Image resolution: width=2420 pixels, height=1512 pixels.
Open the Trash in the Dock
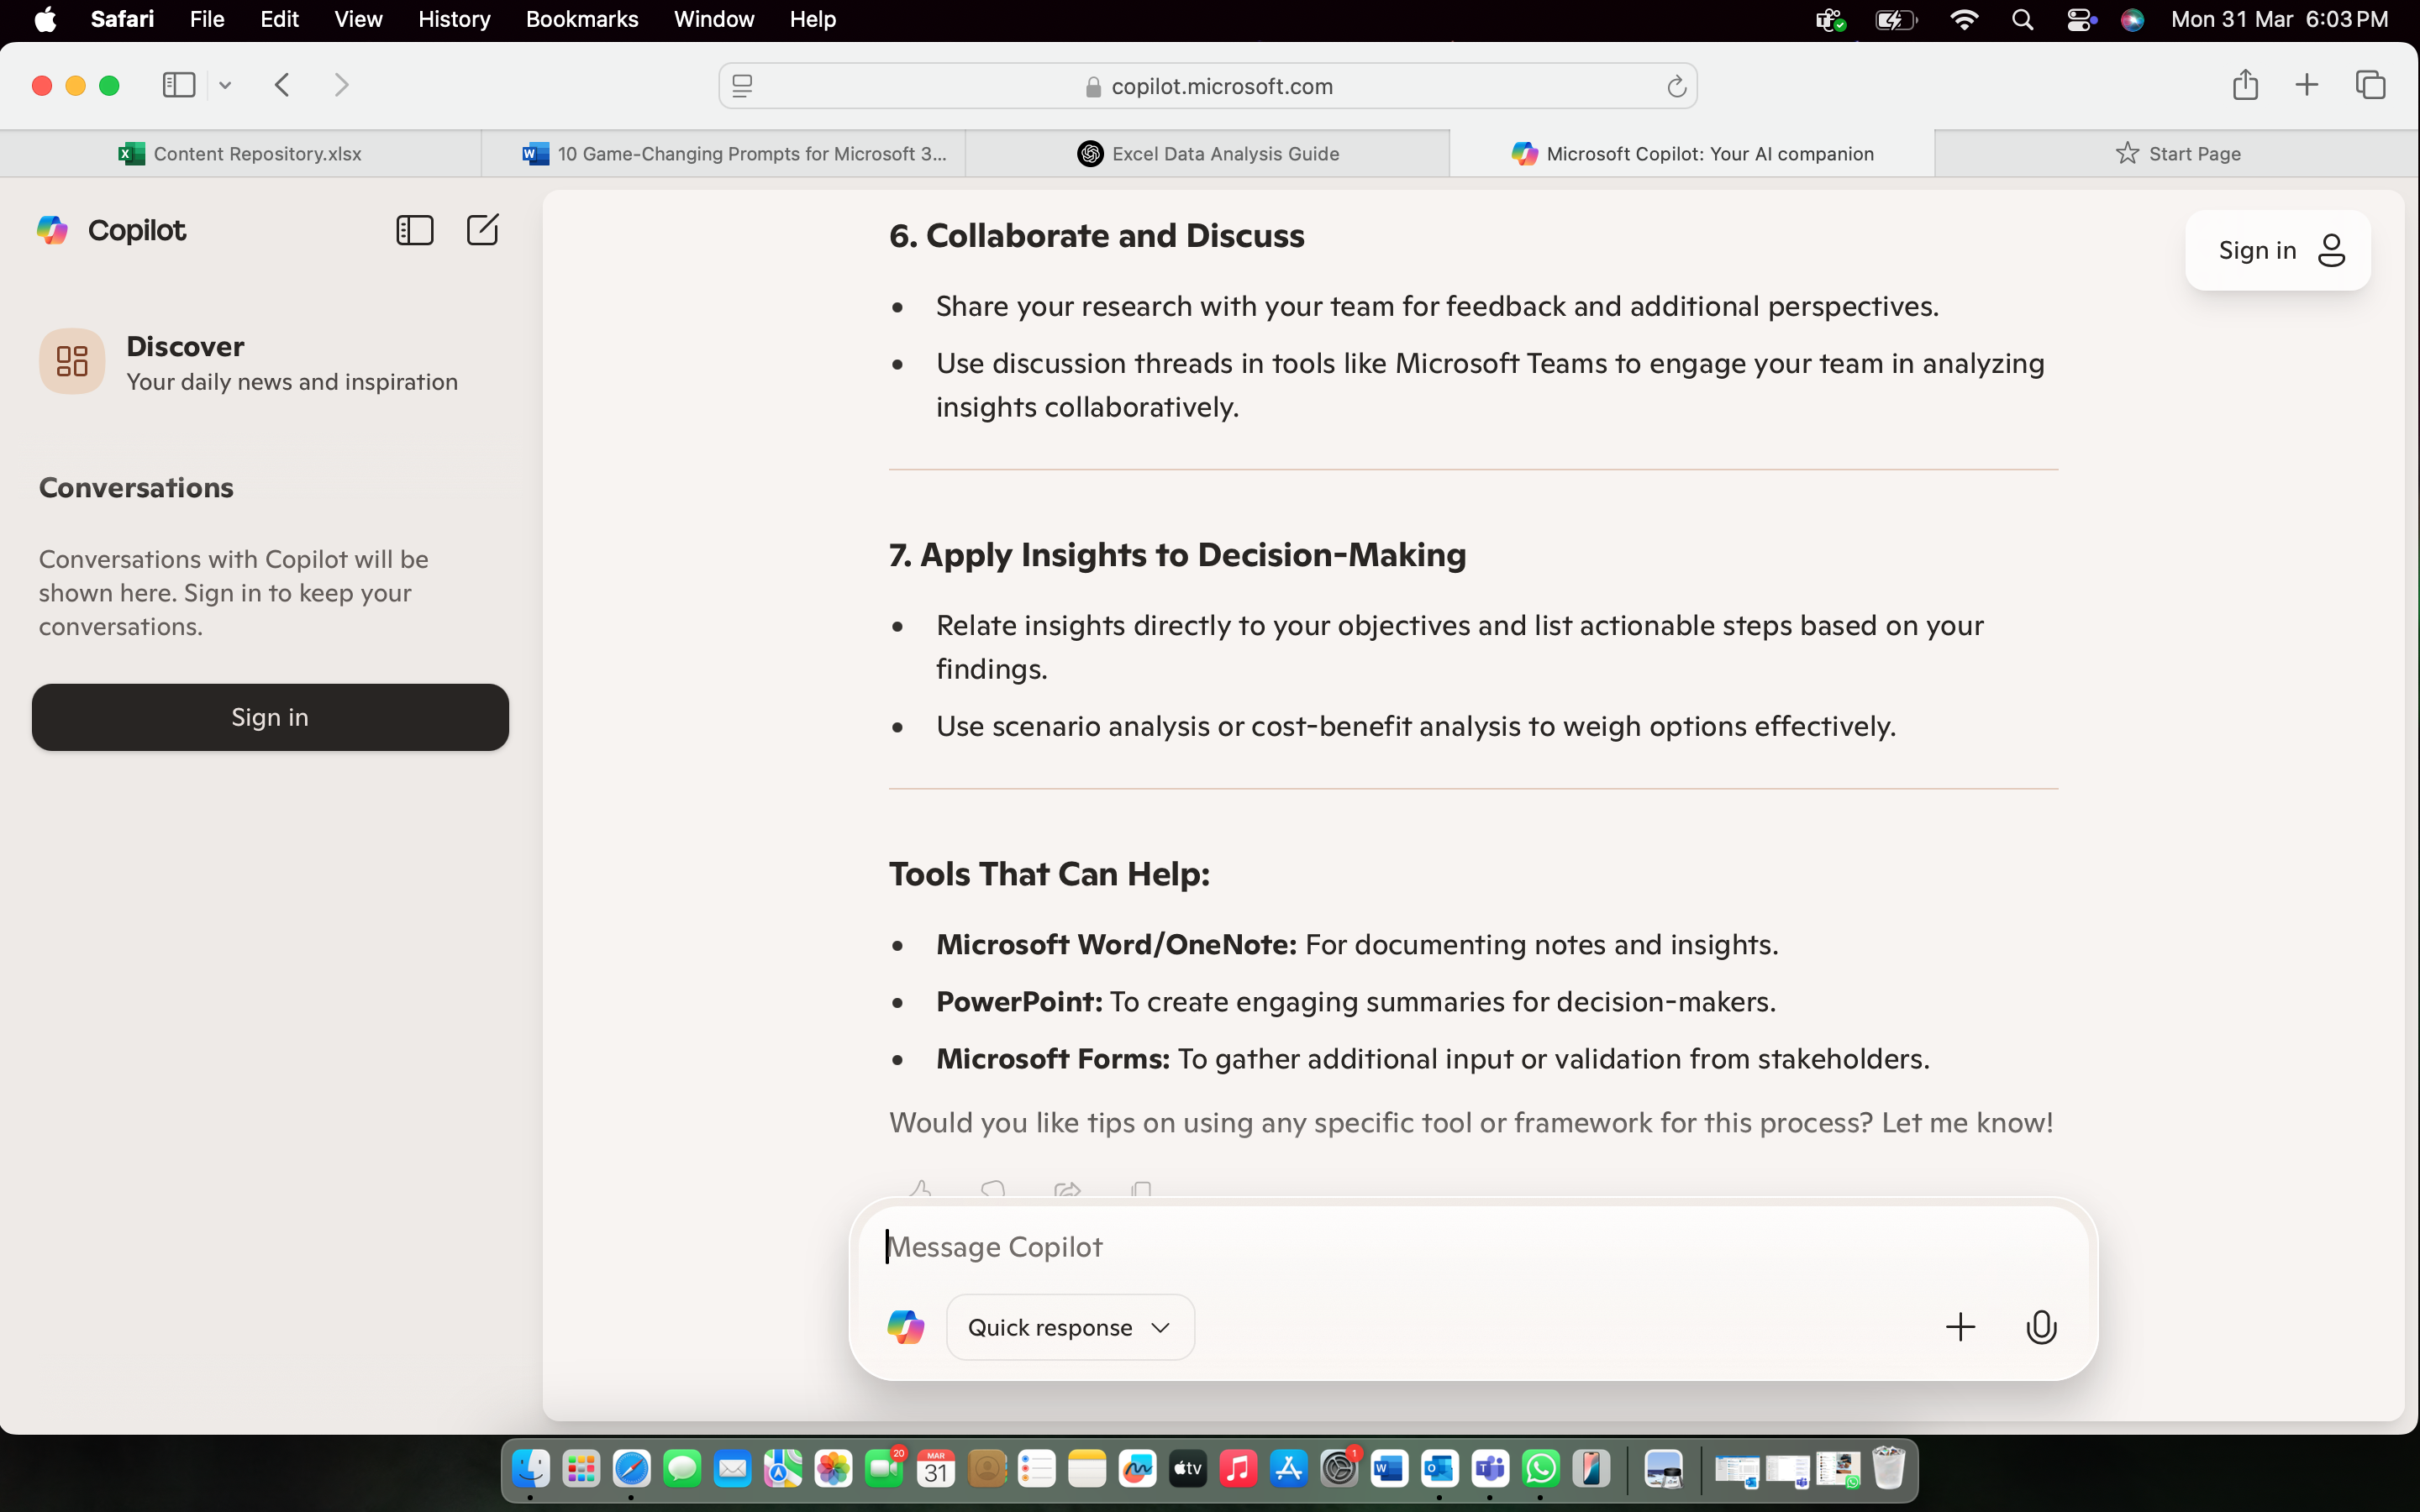(x=1888, y=1469)
